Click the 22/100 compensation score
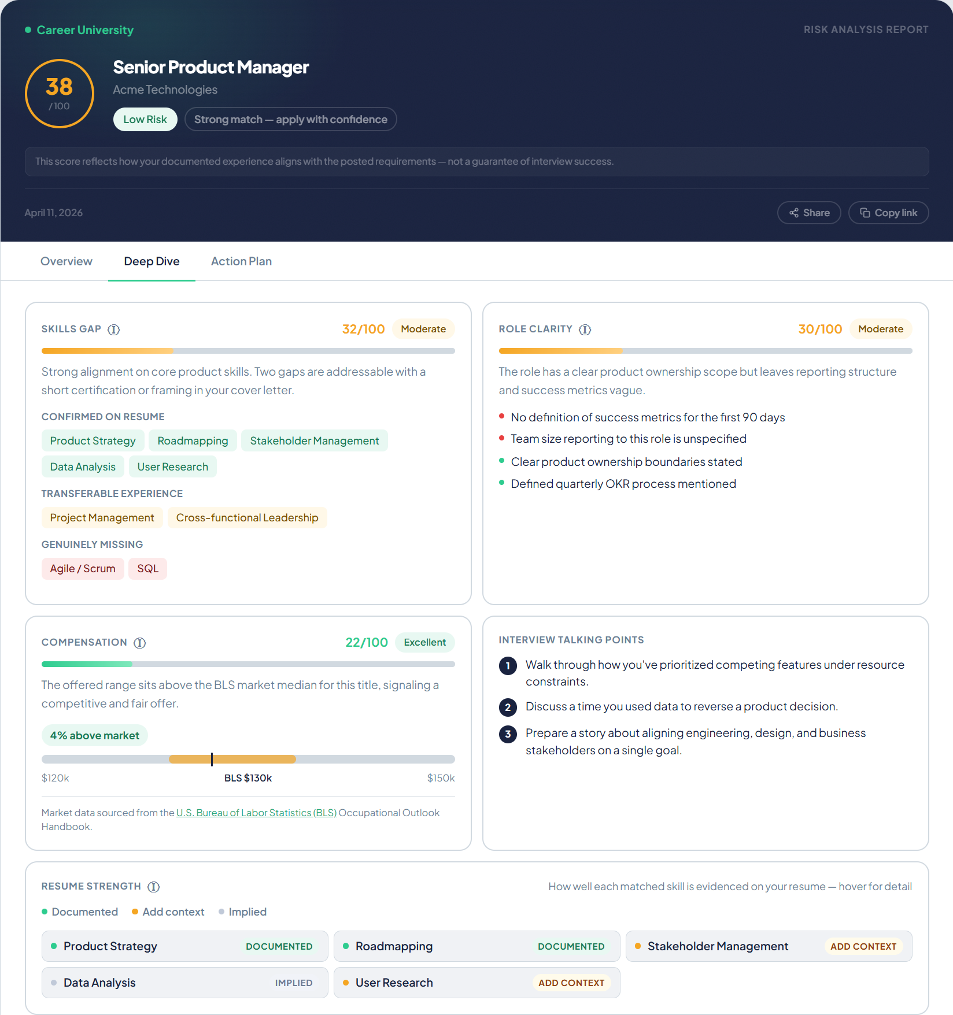 (x=367, y=642)
